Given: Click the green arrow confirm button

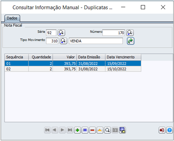Looking at the screenshot, I should pyautogui.click(x=131, y=41).
